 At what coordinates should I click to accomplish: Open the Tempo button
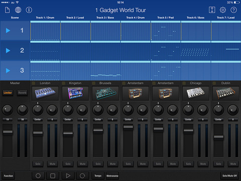pos(98,175)
